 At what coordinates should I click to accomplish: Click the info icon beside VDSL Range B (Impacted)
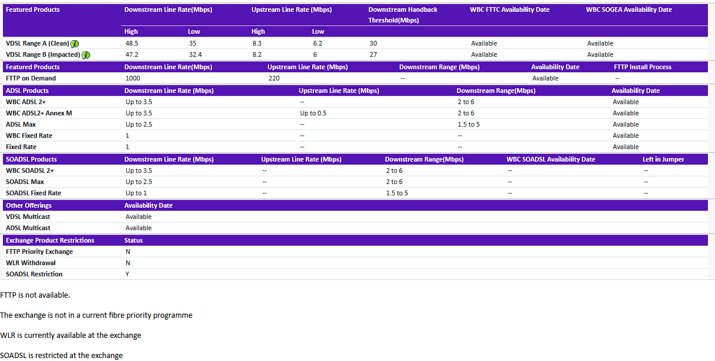85,54
